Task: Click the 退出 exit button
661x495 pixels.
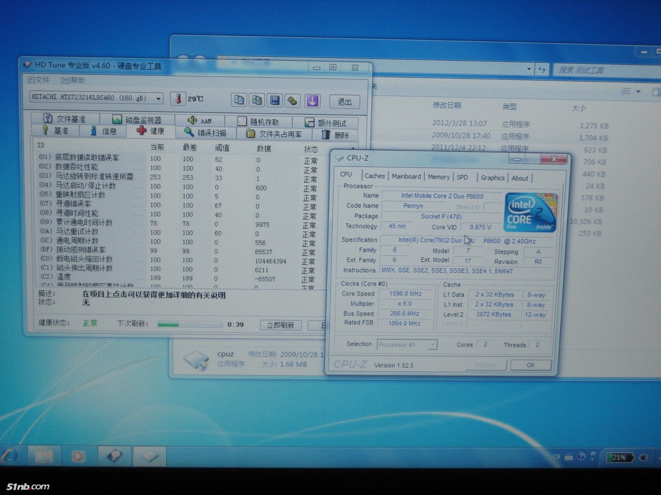Action: [x=344, y=102]
